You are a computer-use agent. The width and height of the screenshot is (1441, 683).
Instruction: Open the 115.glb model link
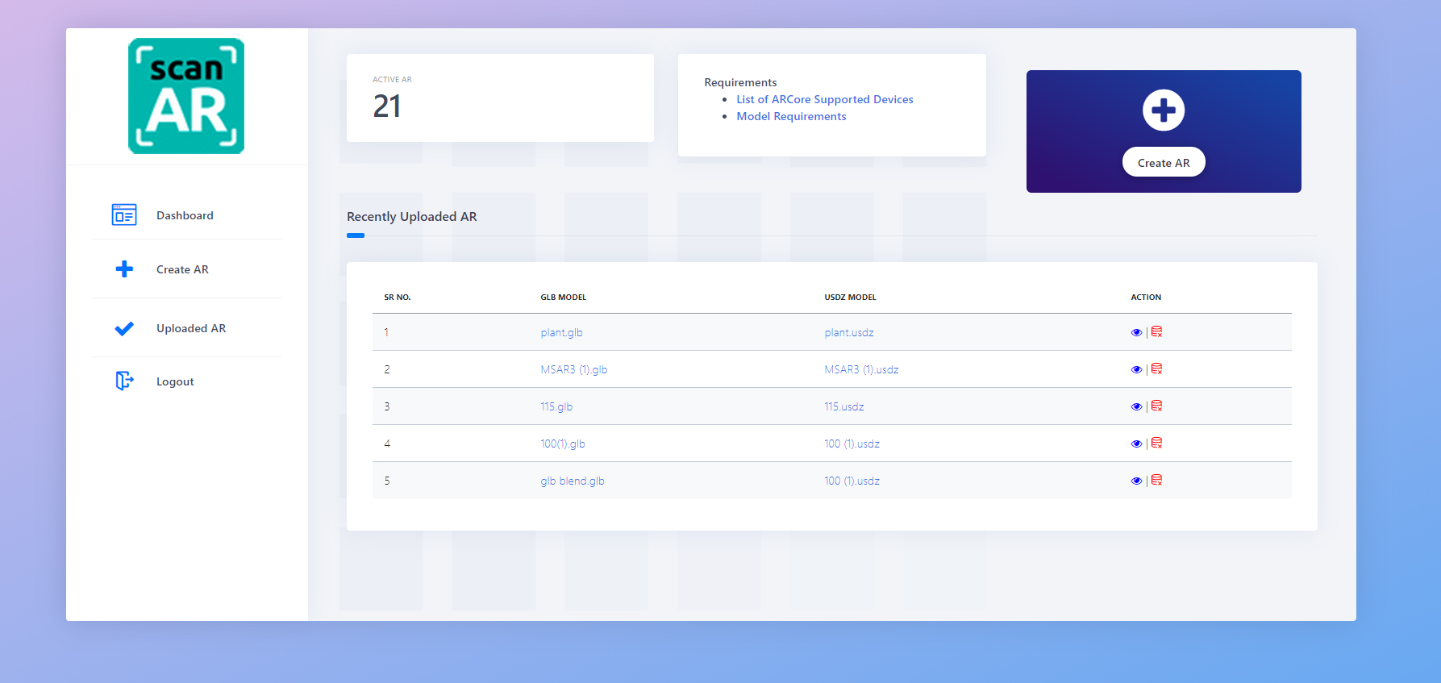556,406
